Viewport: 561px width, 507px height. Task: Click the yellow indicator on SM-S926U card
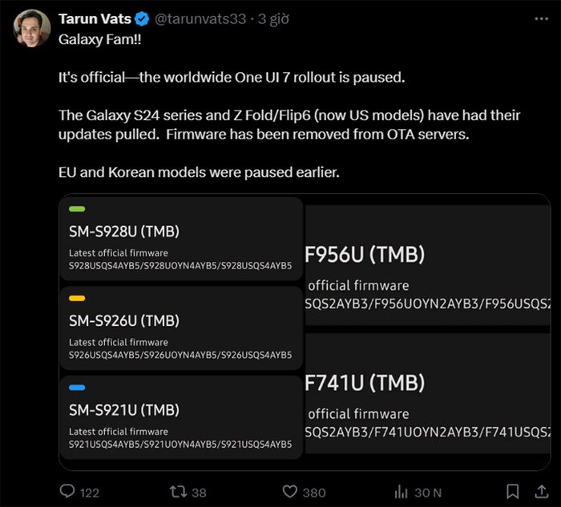coord(77,298)
